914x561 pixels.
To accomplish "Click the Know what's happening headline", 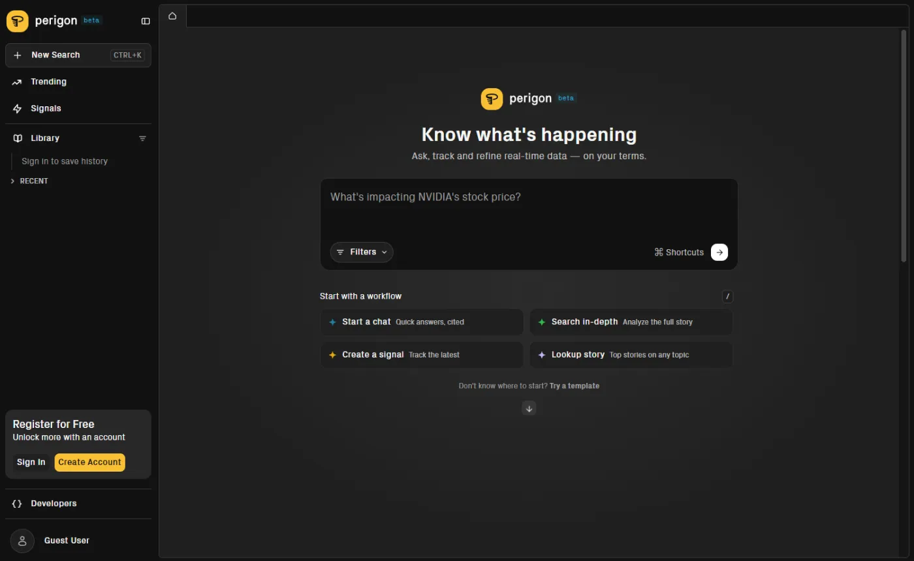I will click(529, 134).
